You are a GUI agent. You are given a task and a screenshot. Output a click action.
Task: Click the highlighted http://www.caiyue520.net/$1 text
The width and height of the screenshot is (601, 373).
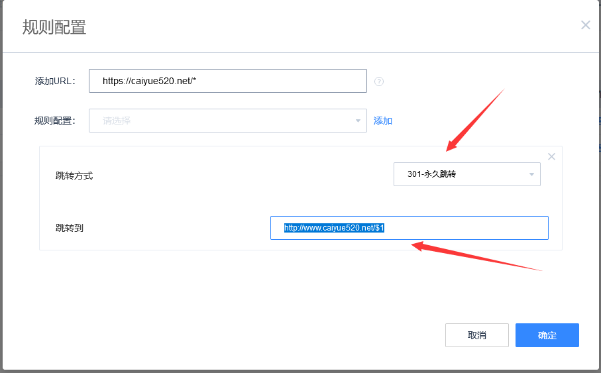(x=334, y=228)
